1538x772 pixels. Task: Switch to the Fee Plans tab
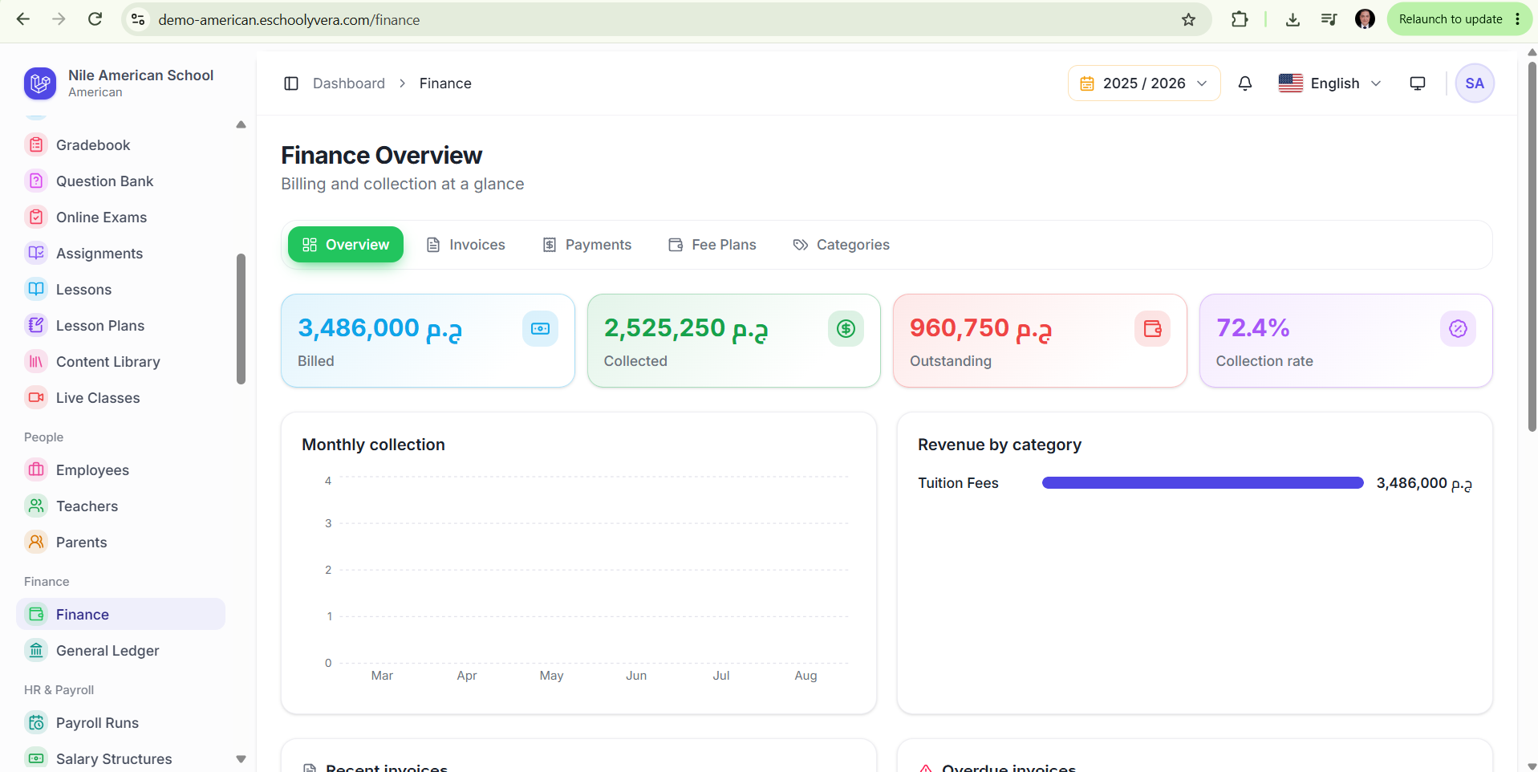pos(712,245)
